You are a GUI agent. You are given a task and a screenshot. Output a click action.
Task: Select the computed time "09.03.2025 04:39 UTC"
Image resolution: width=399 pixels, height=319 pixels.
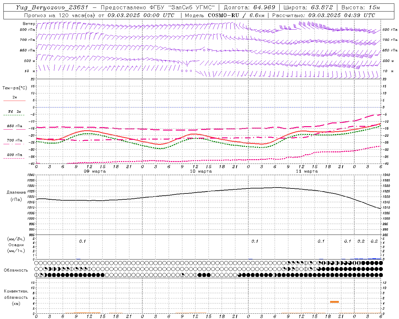coord(342,15)
